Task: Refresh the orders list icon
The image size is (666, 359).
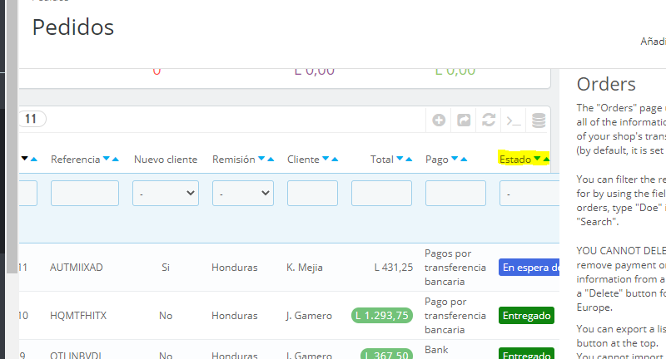Action: click(489, 120)
